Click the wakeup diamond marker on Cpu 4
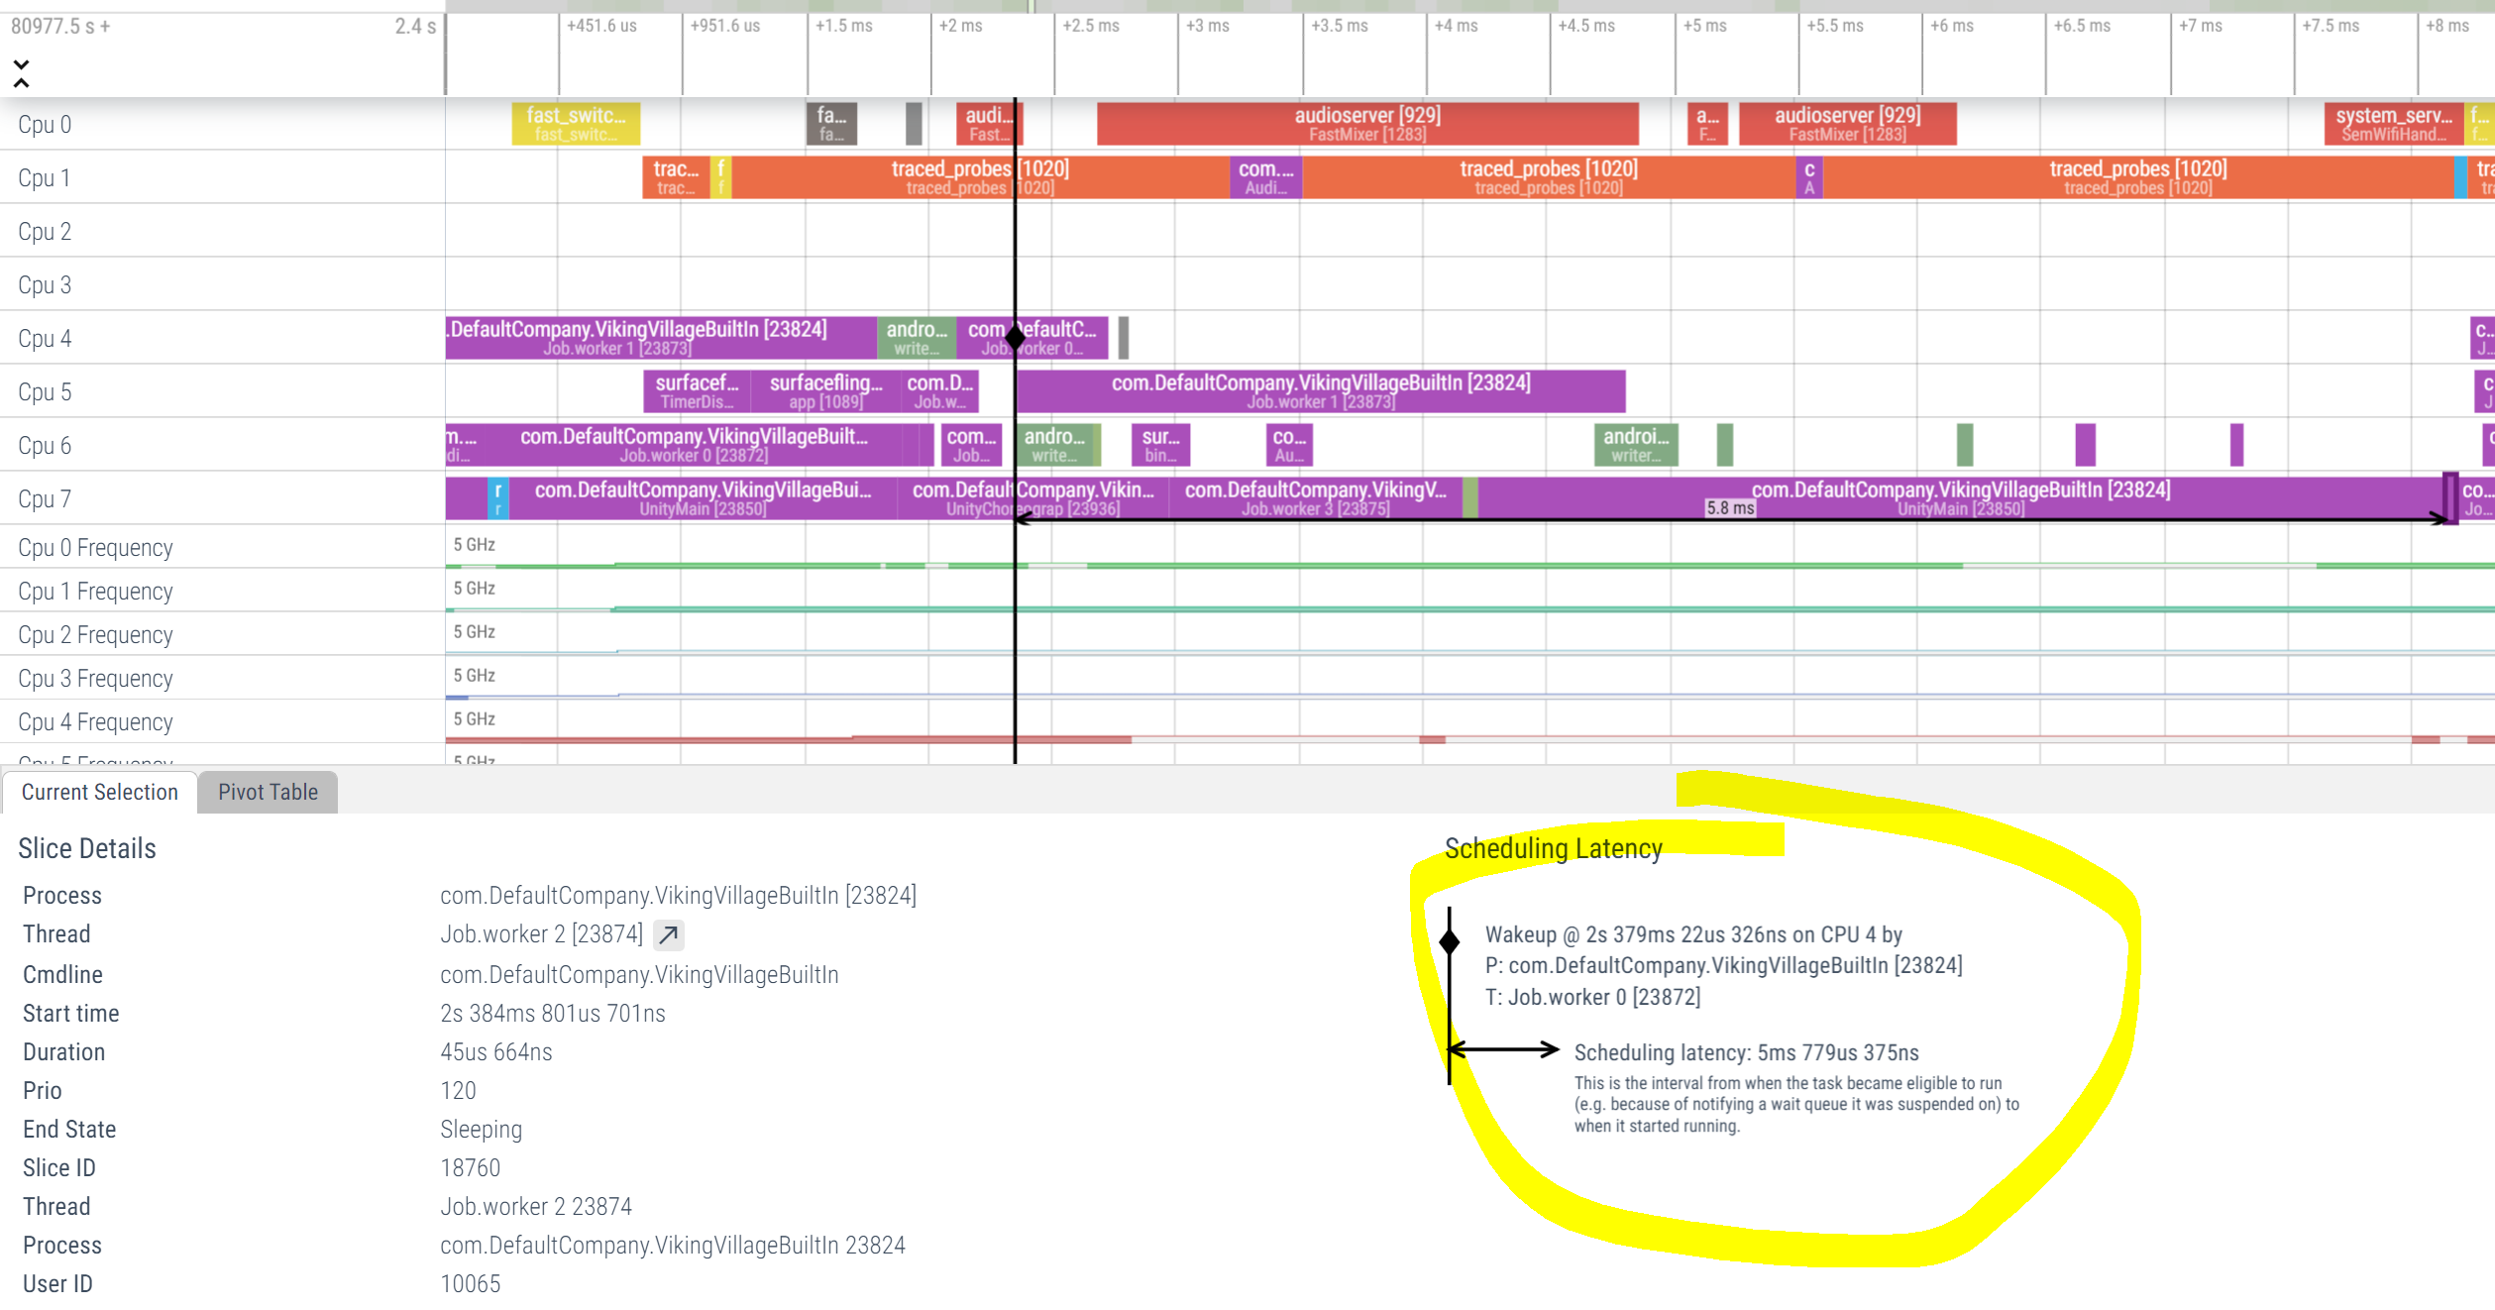The image size is (2495, 1310). click(1015, 338)
